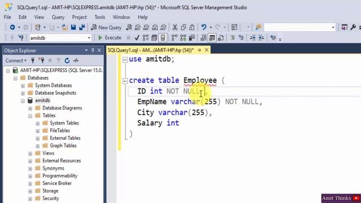
Task: Collapse the Databases tree node
Action: click(x=15, y=78)
